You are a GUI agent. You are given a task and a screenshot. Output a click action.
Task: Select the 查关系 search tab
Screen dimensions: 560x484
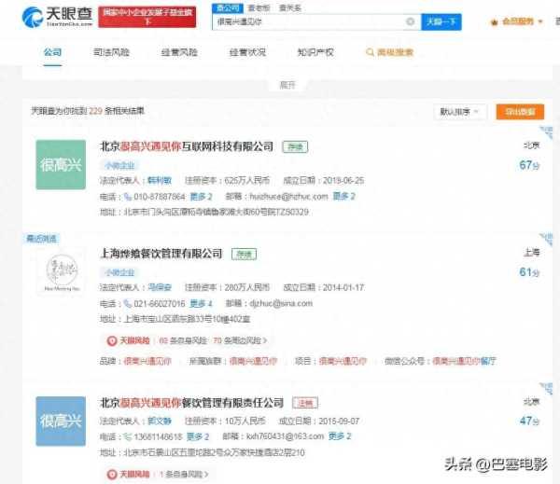[x=290, y=7]
